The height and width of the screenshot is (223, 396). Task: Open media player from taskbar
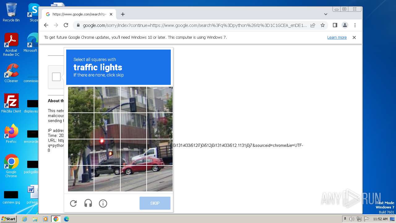click(x=45, y=219)
